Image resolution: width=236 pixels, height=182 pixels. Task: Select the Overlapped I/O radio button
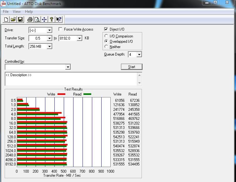tap(106, 41)
